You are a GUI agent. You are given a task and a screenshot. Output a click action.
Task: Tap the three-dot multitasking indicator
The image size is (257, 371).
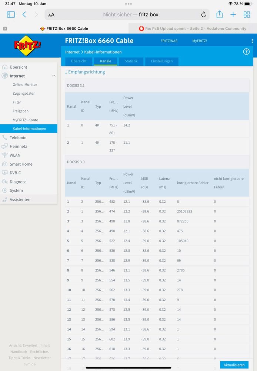tap(128, 4)
